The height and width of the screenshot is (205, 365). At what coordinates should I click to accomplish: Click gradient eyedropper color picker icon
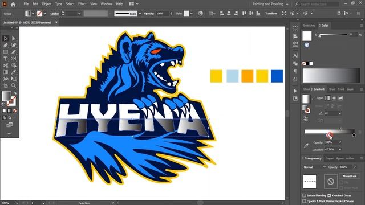click(x=306, y=146)
